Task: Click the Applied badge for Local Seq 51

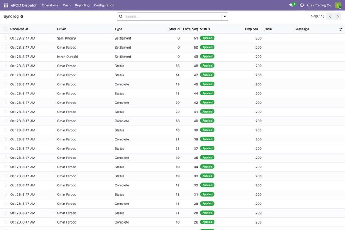Action: pyautogui.click(x=207, y=38)
